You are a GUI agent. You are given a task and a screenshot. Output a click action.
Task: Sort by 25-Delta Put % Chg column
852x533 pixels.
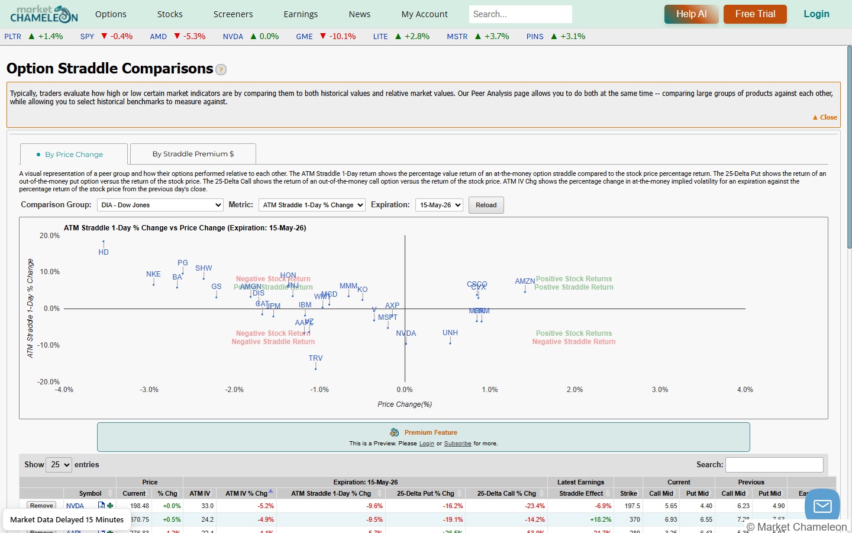click(x=425, y=493)
